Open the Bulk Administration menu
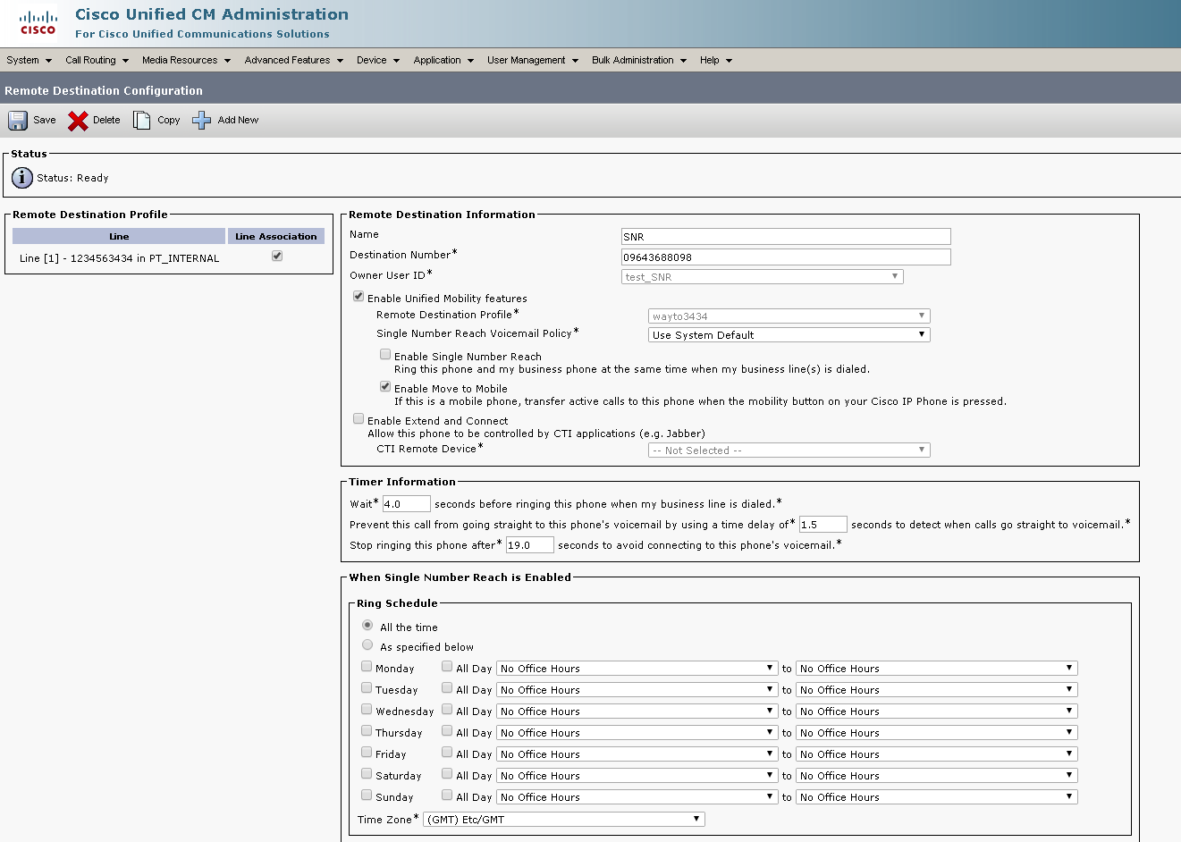Screen dimensions: 1181x842 pyautogui.click(x=639, y=60)
